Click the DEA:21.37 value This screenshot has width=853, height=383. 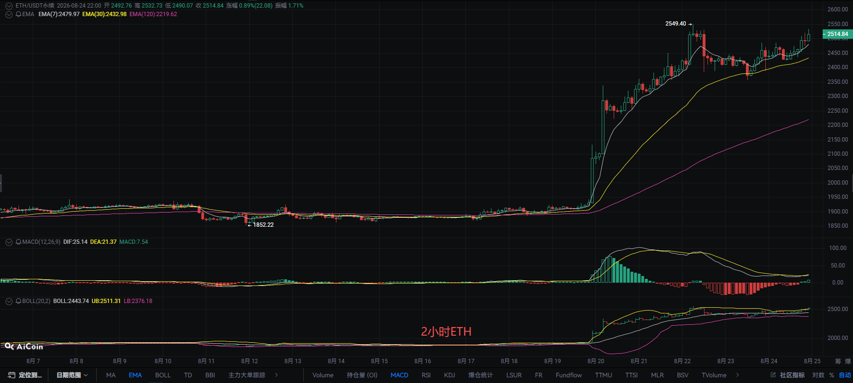(x=103, y=242)
